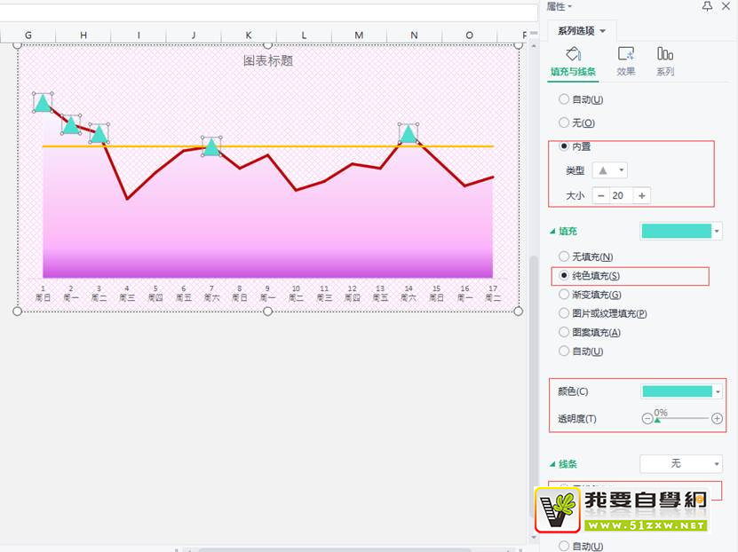The width and height of the screenshot is (738, 552).
Task: Click the transparency increase plus icon
Action: (x=717, y=419)
